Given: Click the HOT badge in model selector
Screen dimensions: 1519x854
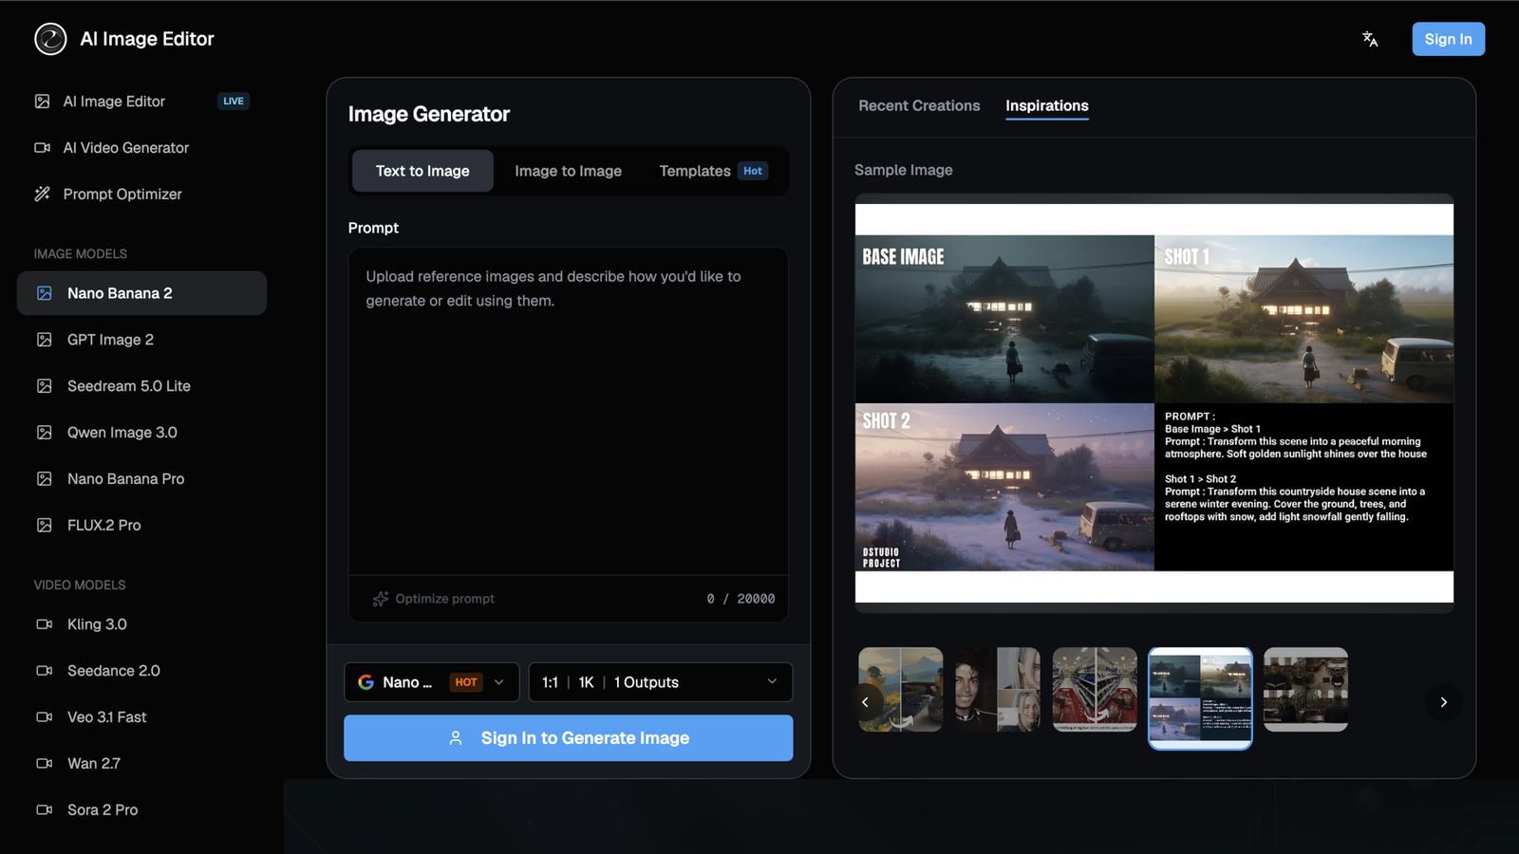Looking at the screenshot, I should [x=466, y=682].
